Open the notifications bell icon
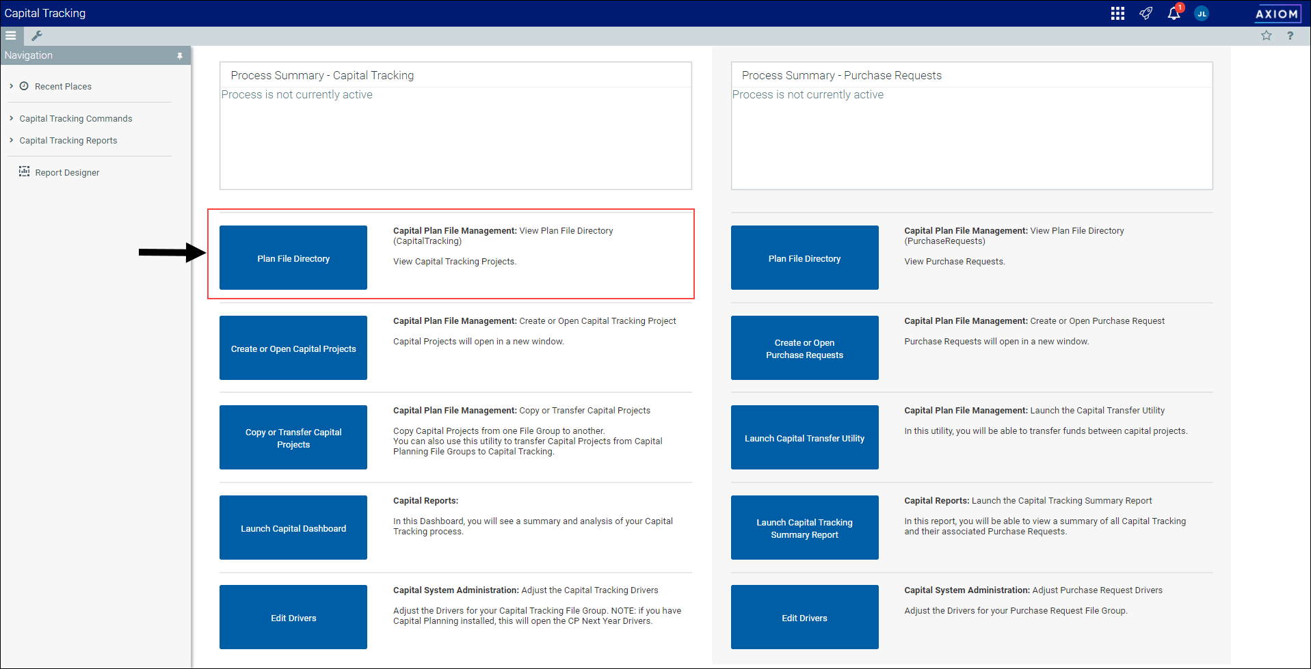Image resolution: width=1311 pixels, height=669 pixels. [1174, 13]
